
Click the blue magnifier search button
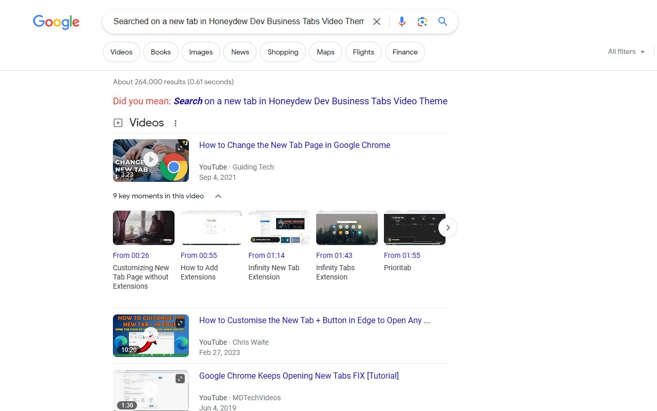(x=442, y=22)
